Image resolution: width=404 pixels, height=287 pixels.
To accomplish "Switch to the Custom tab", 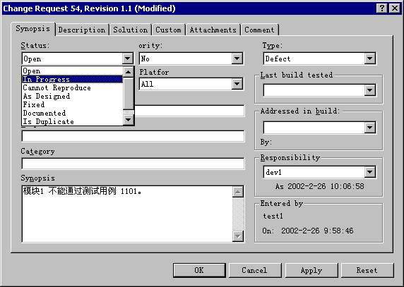I will tap(169, 30).
